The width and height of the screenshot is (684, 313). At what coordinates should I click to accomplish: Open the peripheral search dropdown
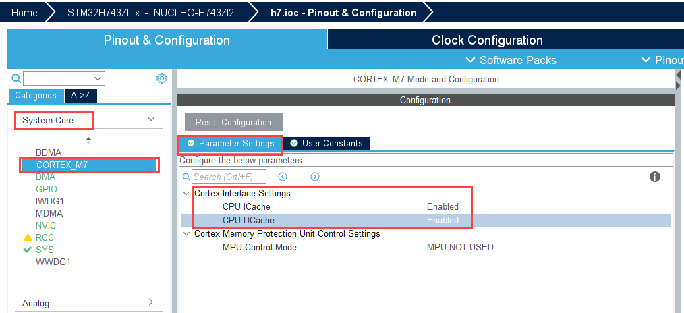[98, 78]
